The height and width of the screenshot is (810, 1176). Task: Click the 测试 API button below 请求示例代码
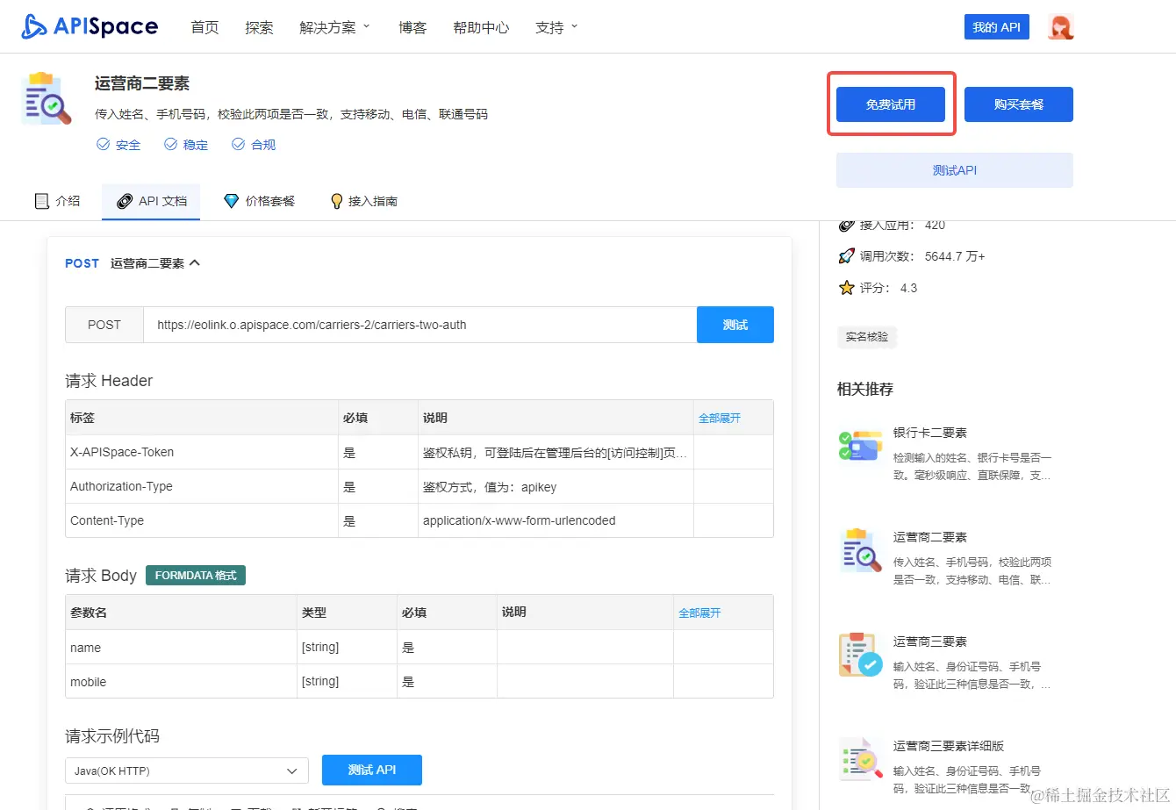coord(372,770)
